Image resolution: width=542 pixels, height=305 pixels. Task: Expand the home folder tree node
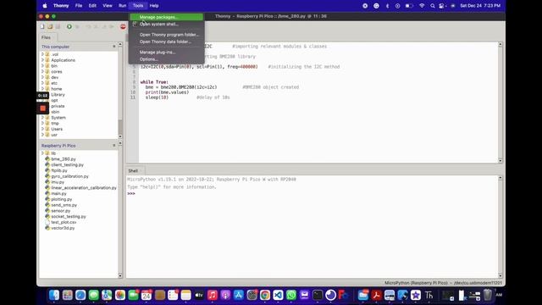pos(42,88)
